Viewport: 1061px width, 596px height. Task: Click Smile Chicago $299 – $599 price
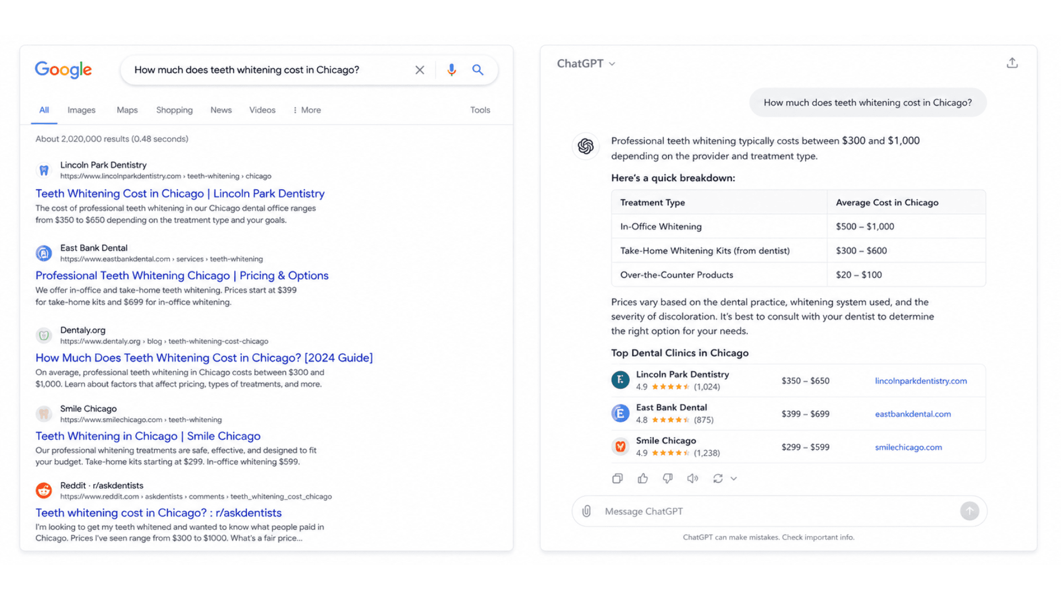[x=805, y=447]
